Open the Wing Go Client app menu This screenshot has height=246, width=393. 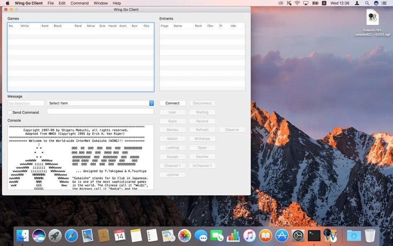[x=29, y=3]
